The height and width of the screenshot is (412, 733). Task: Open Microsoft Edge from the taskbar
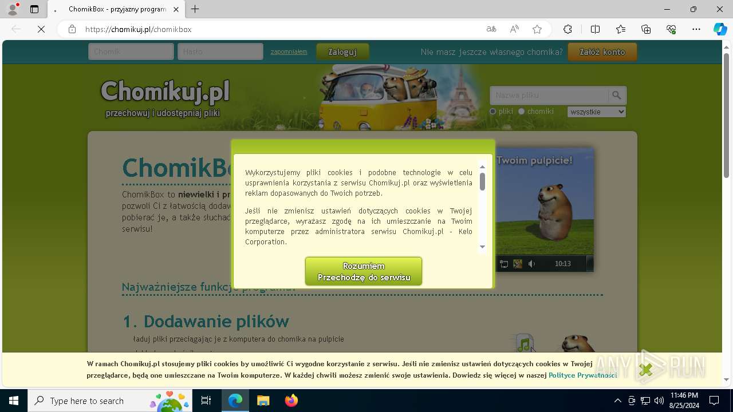pyautogui.click(x=235, y=401)
